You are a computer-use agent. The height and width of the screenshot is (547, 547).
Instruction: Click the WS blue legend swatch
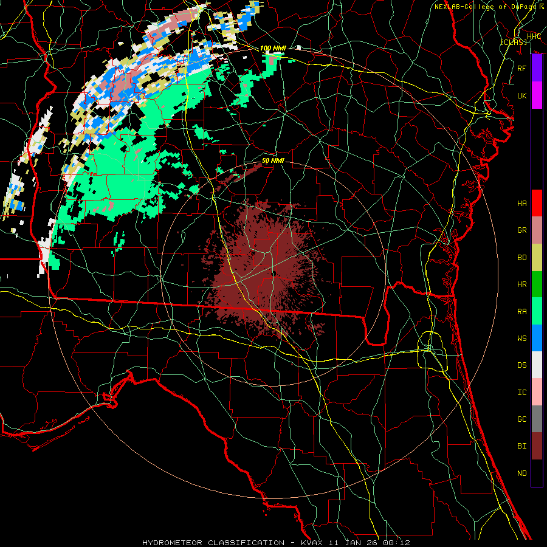[537, 338]
